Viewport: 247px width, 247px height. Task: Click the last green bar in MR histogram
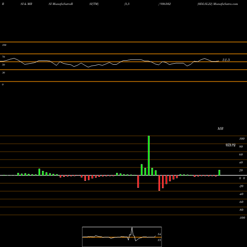coord(219,173)
